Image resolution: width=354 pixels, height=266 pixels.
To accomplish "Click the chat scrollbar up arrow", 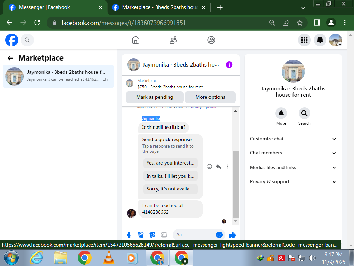I will tap(235, 111).
